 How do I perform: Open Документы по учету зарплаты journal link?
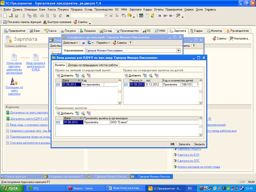(x=29, y=112)
